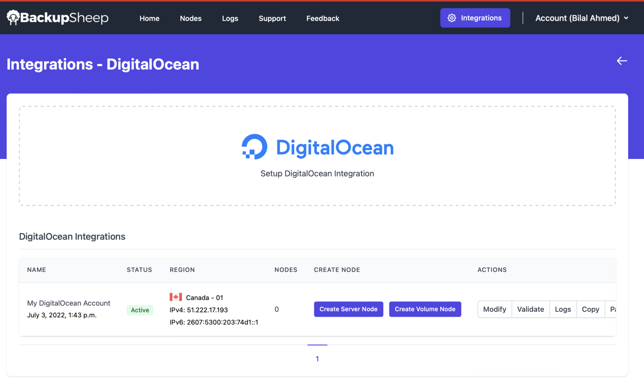The width and height of the screenshot is (644, 392).
Task: Click the IPv6 address line
Action: click(214, 322)
